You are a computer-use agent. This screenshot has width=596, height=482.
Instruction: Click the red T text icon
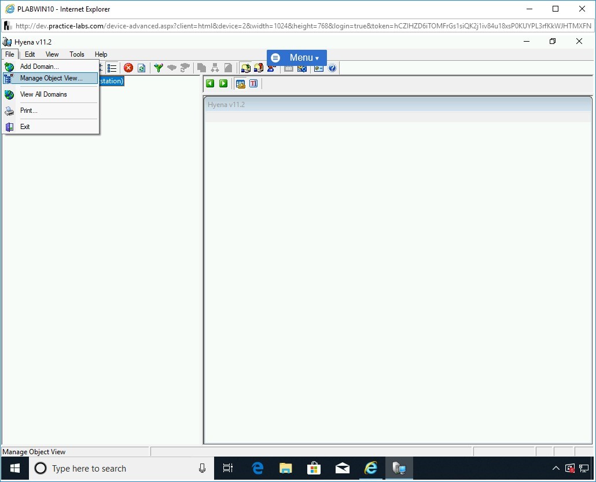(253, 83)
